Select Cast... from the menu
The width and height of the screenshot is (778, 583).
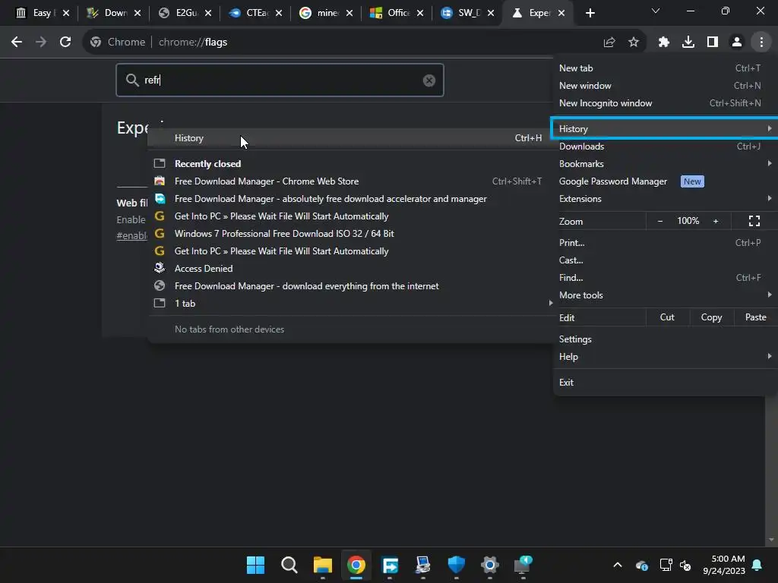(x=665, y=260)
